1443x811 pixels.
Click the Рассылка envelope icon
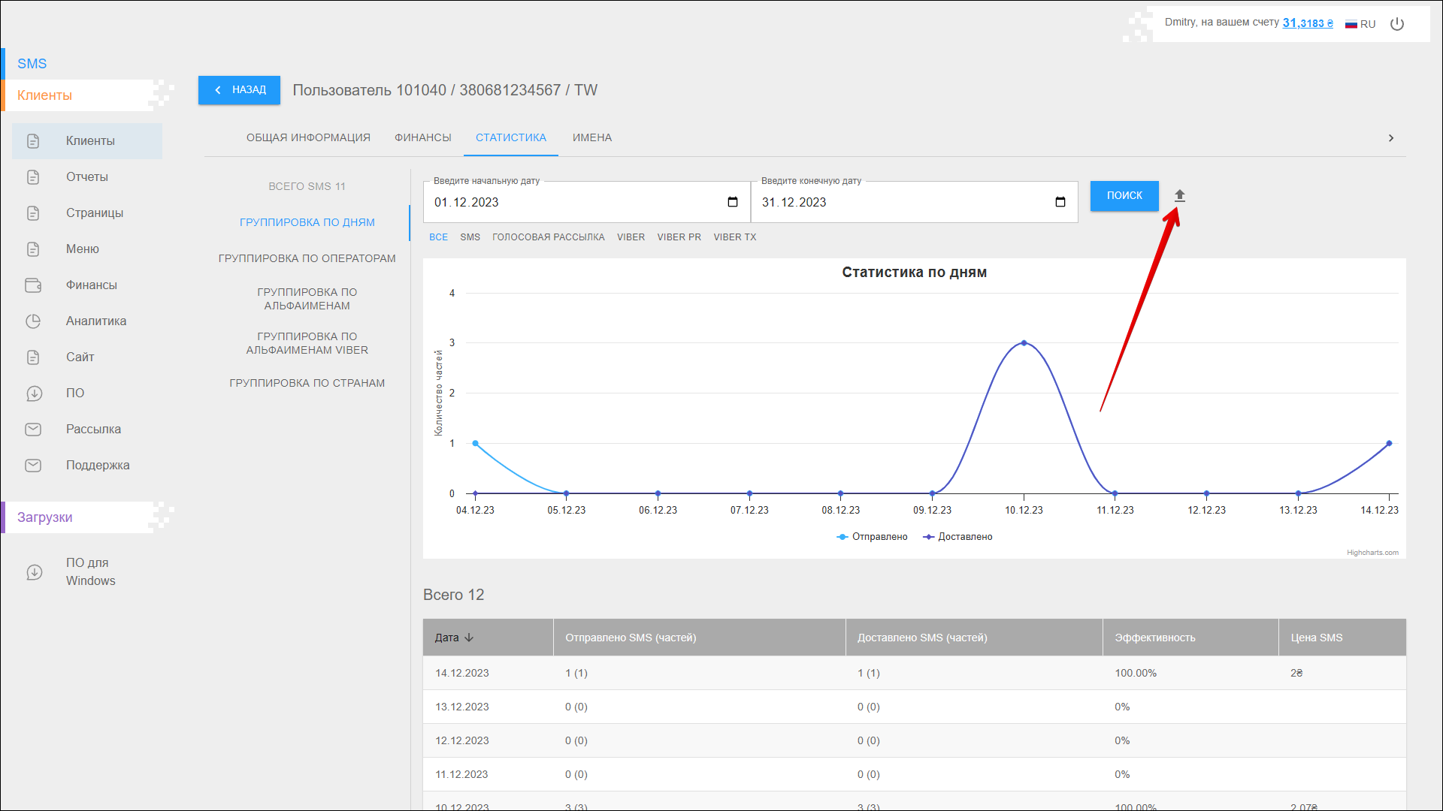click(33, 430)
